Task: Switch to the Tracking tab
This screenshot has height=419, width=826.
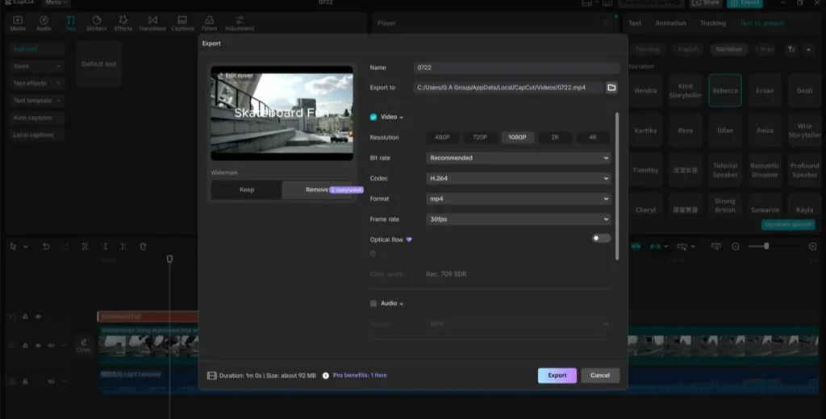Action: pos(713,23)
